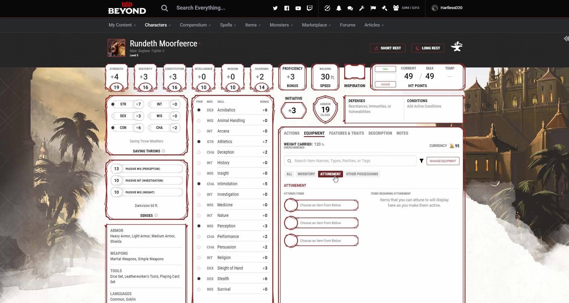Expand My Content dropdown menu
The width and height of the screenshot is (569, 303).
tap(122, 25)
